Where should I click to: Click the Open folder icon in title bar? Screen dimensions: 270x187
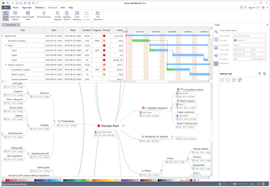click(21, 3)
